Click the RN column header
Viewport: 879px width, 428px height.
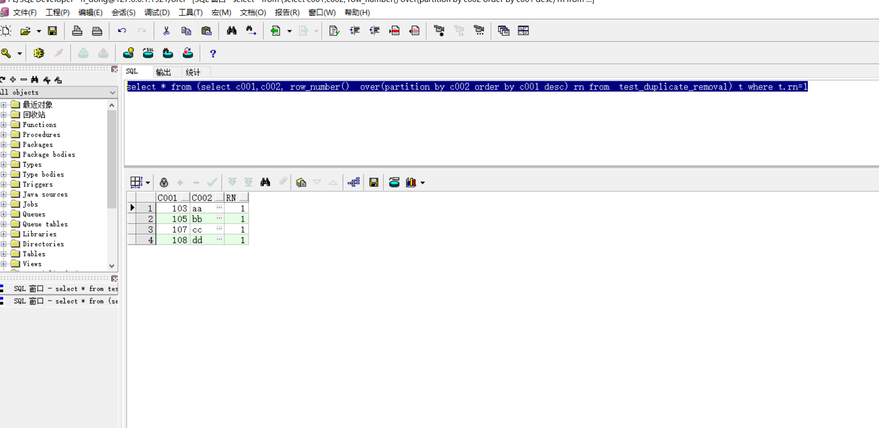(x=236, y=198)
